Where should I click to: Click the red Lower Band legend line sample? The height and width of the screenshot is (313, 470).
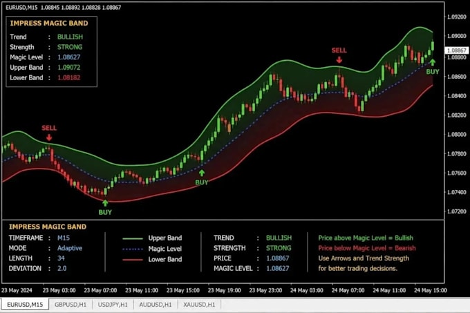point(133,260)
